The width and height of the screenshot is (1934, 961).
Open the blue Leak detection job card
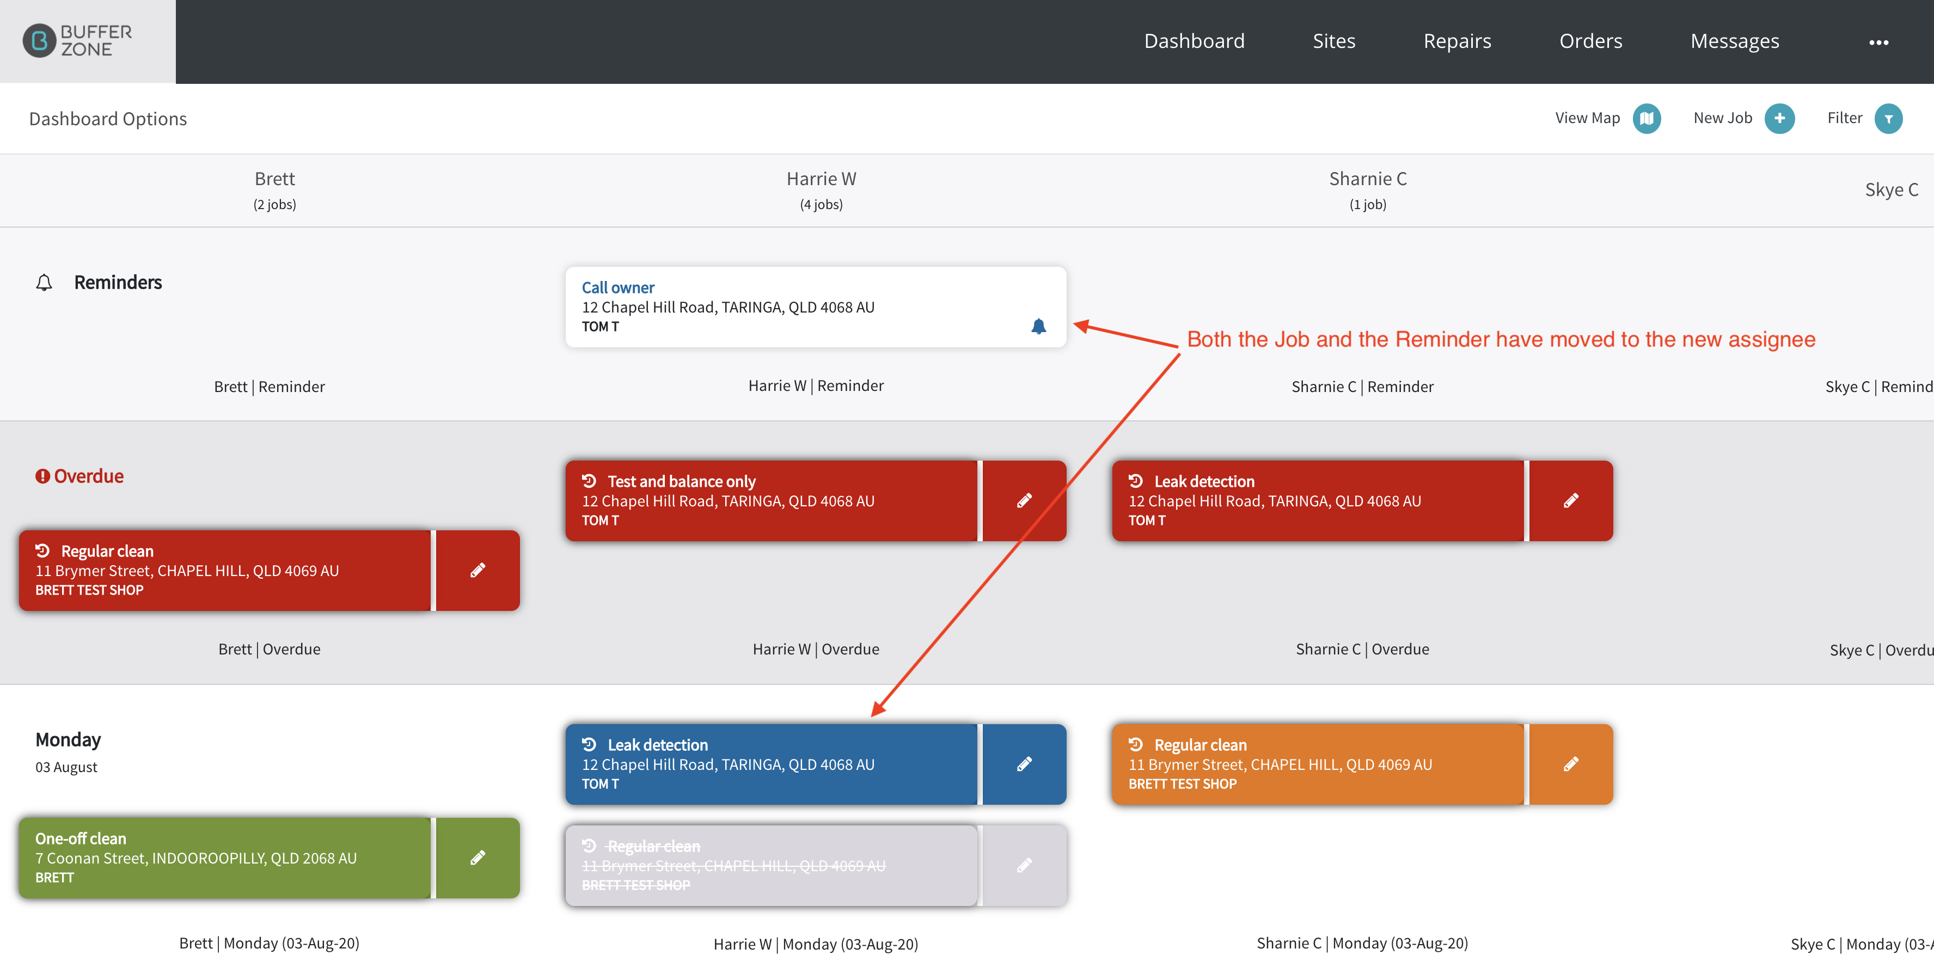(771, 764)
